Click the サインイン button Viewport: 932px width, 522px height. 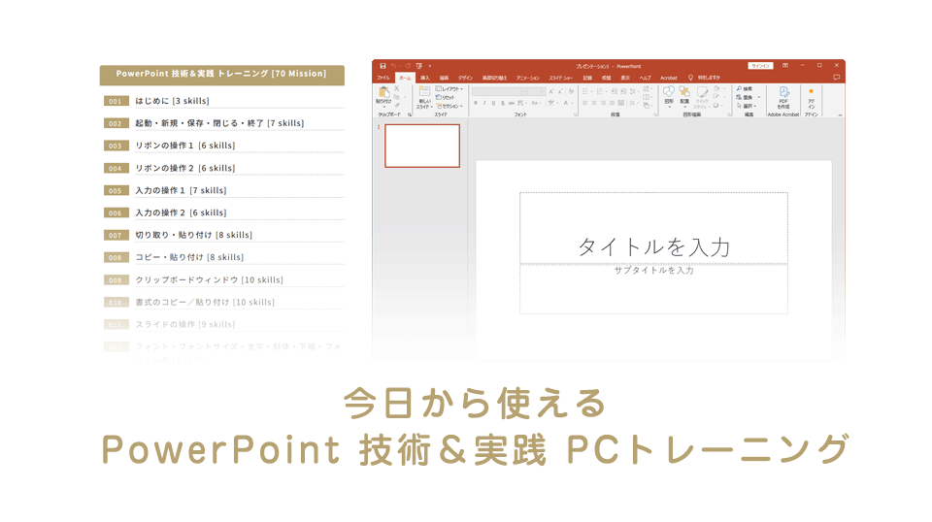[x=760, y=66]
